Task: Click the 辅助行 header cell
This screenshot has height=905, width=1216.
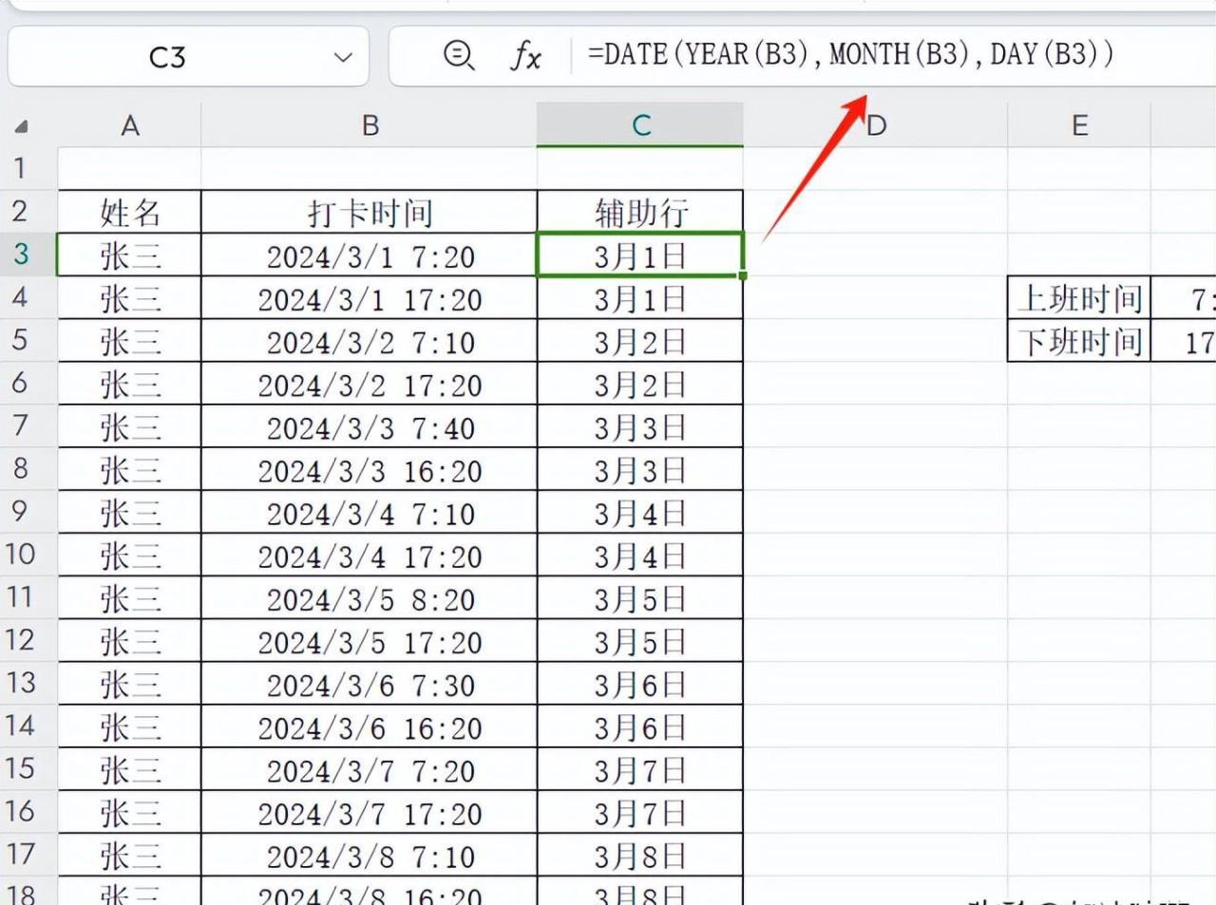Action: coord(640,212)
